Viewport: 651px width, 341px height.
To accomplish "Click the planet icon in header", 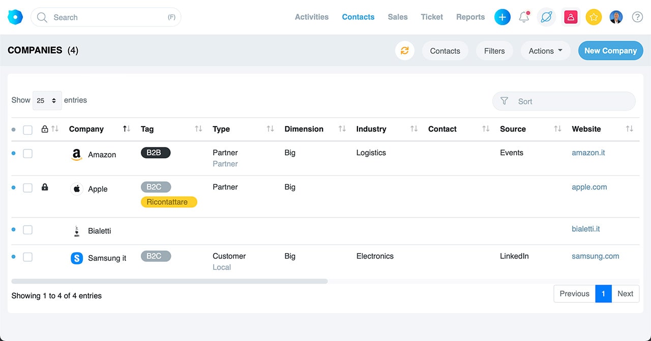I will (x=546, y=17).
